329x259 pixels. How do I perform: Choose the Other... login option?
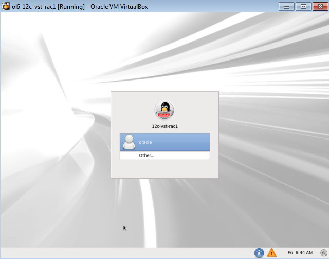tap(164, 155)
